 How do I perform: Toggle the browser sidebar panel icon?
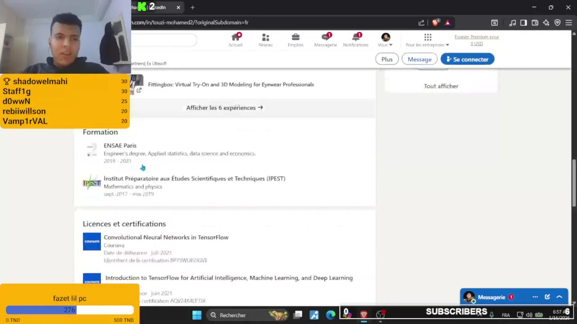click(x=523, y=22)
